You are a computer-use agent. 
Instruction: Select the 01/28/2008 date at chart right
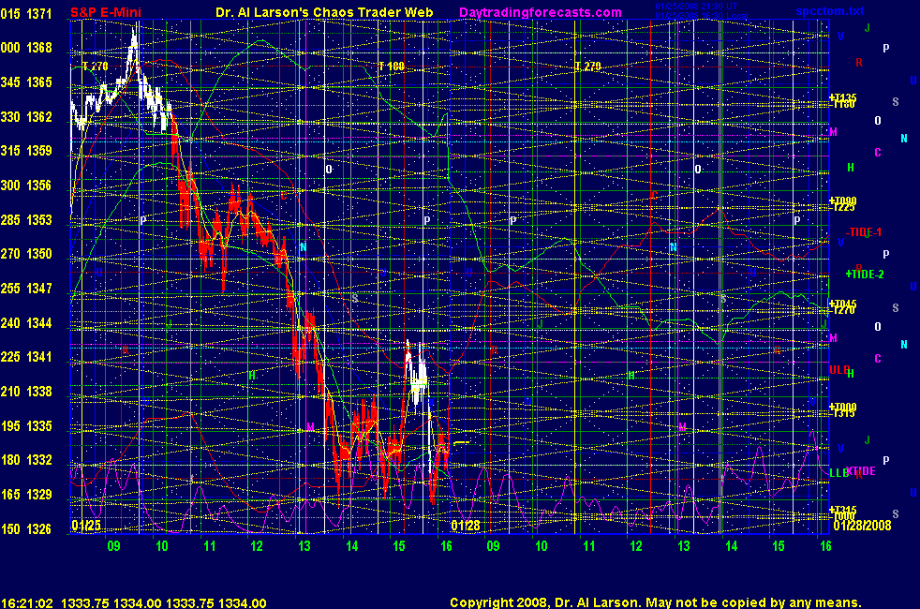[862, 525]
